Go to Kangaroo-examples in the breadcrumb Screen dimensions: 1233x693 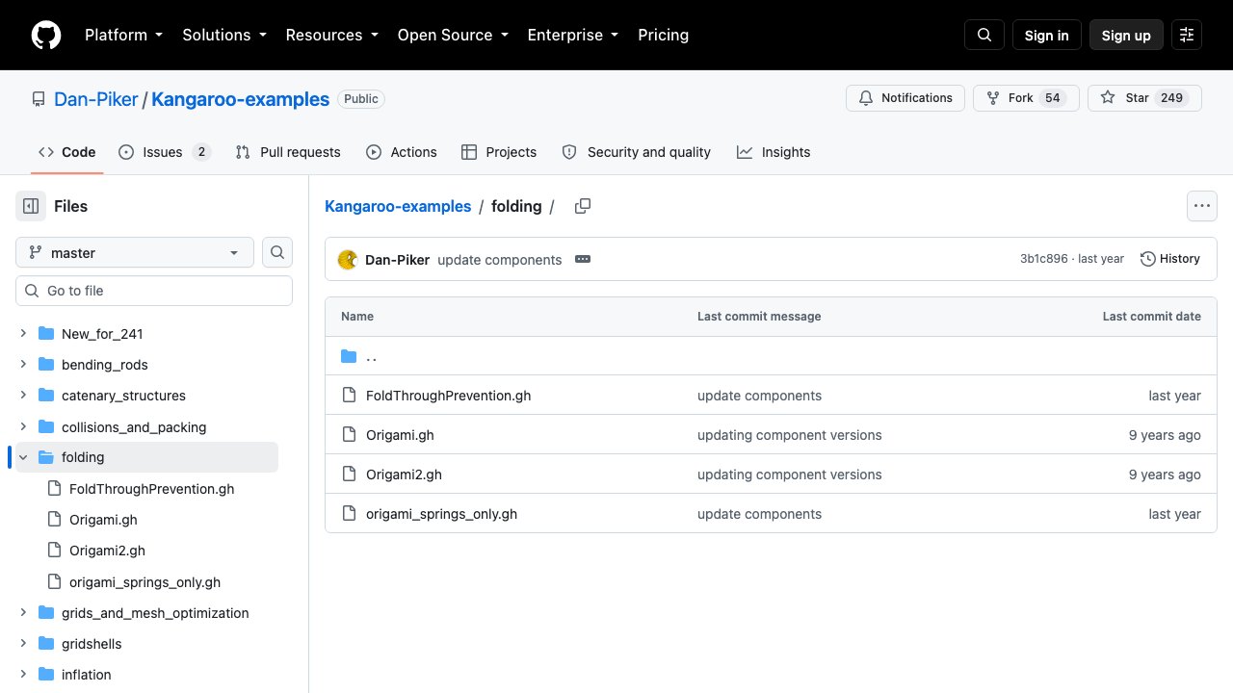(x=398, y=206)
